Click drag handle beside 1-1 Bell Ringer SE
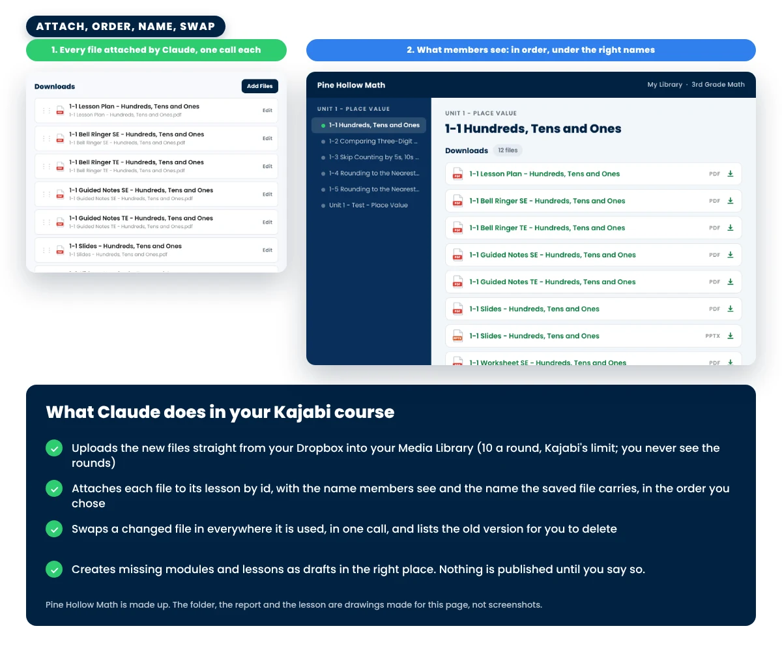Screen dimensions: 782x652 pyautogui.click(x=46, y=138)
